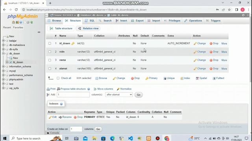Open phpMyAdmin home icon in sidebar
This screenshot has height=141, width=252.
tap(13, 22)
